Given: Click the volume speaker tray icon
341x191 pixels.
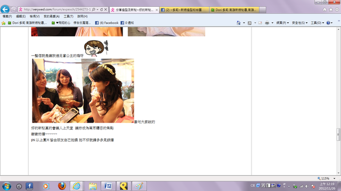Looking at the screenshot, I should tap(307, 186).
